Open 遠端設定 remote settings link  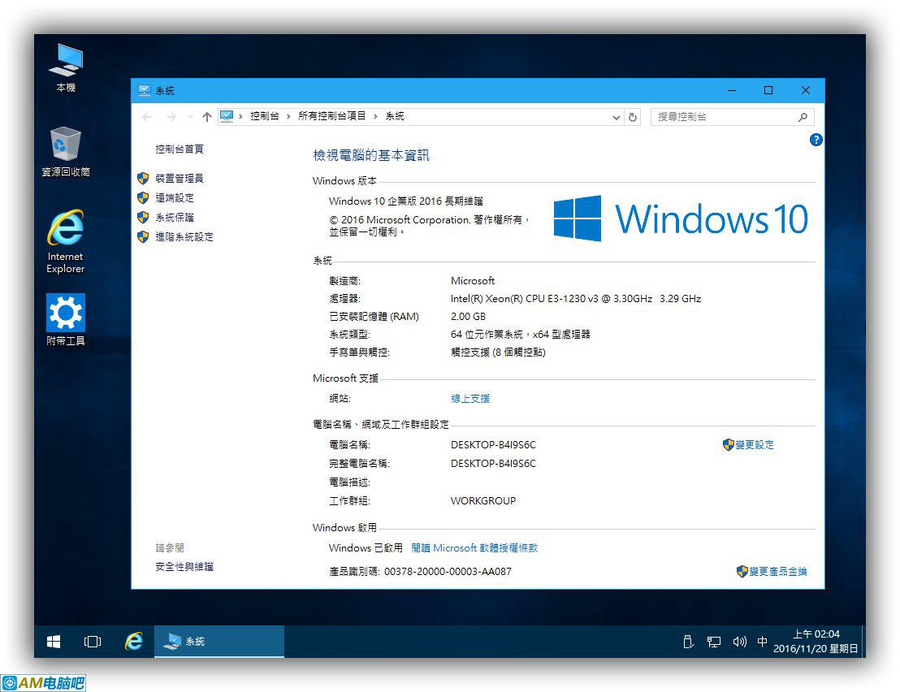coord(175,198)
